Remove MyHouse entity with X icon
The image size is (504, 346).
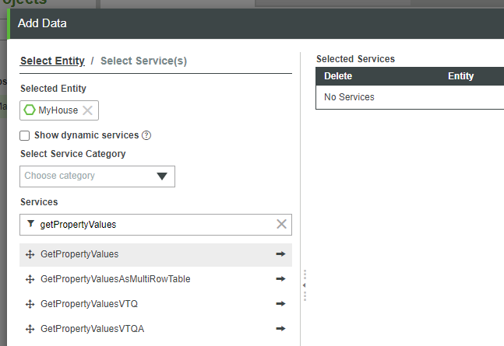88,110
